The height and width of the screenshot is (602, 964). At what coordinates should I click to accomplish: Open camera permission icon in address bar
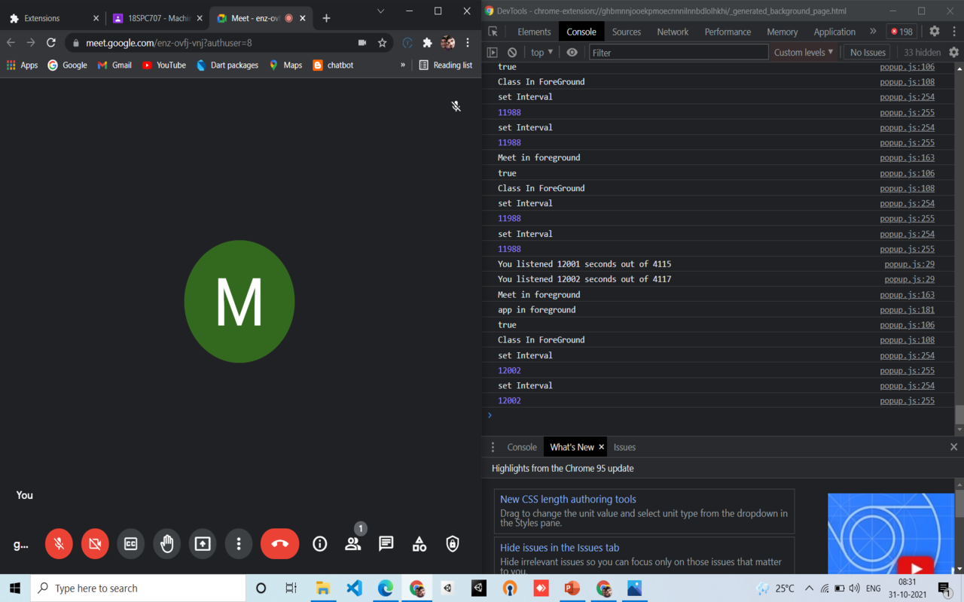(362, 43)
